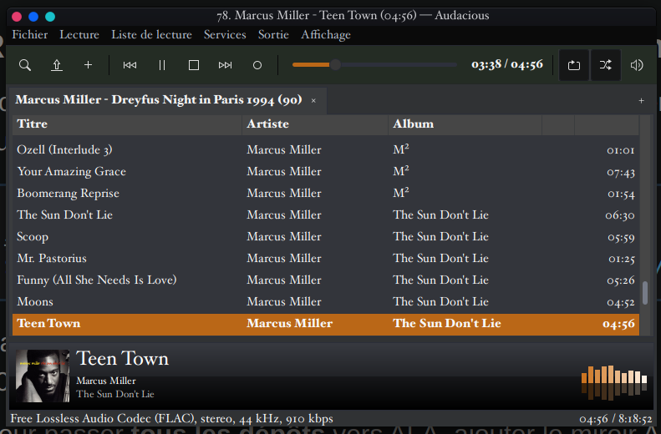
Task: Select the track Boomerang Reprise
Action: 68,194
